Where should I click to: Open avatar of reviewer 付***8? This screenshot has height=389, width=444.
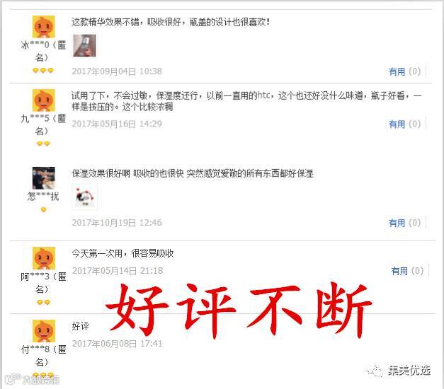click(44, 331)
